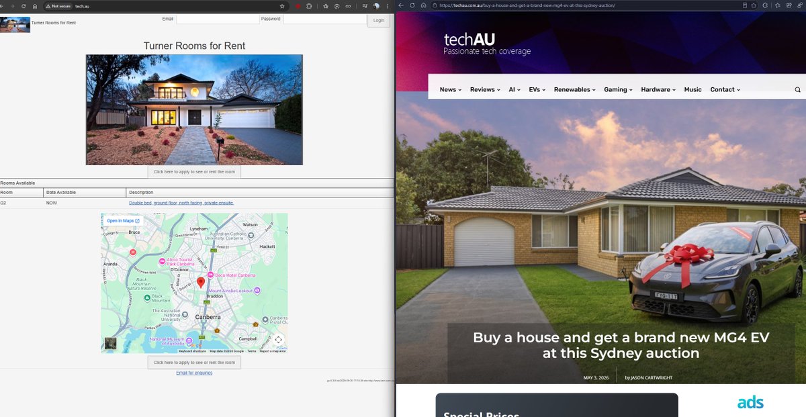Open the techAU logo home link

pos(487,44)
